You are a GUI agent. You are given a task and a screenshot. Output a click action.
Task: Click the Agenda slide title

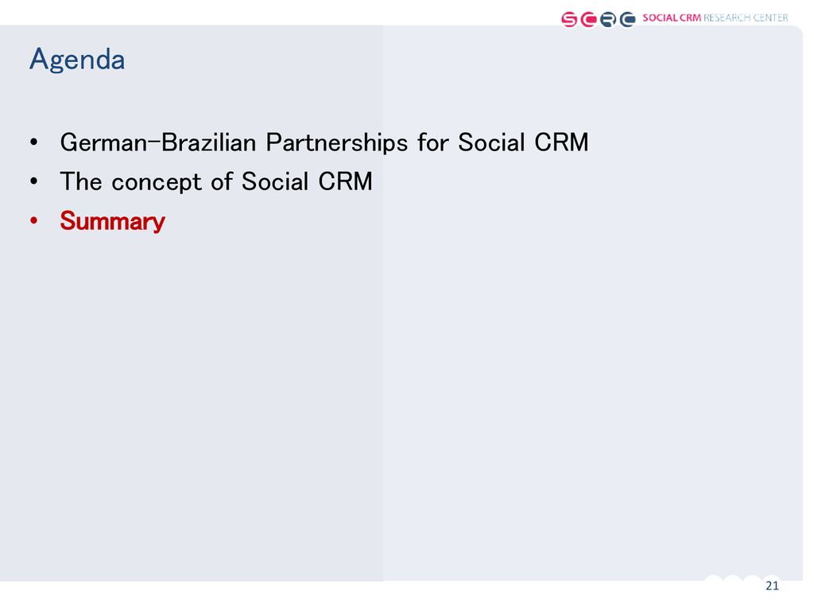point(77,60)
